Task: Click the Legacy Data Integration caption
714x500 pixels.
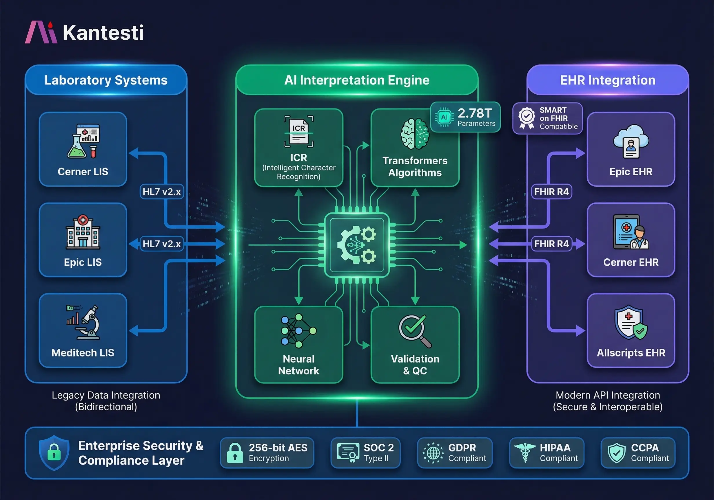Action: (106, 401)
